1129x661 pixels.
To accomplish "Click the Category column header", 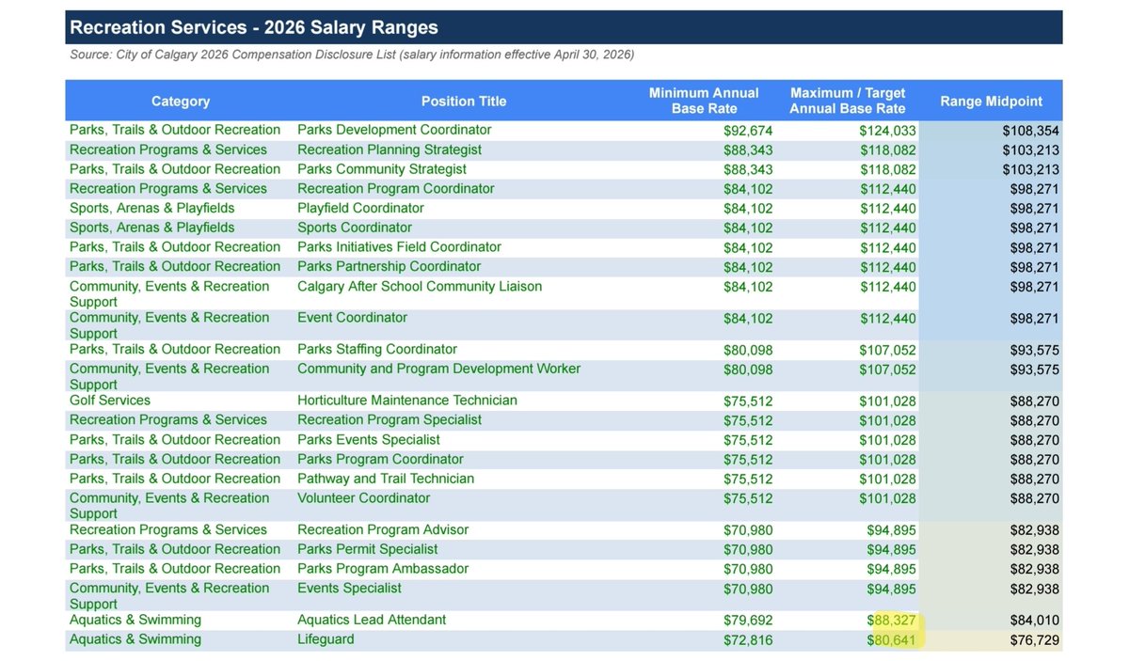I will (181, 102).
